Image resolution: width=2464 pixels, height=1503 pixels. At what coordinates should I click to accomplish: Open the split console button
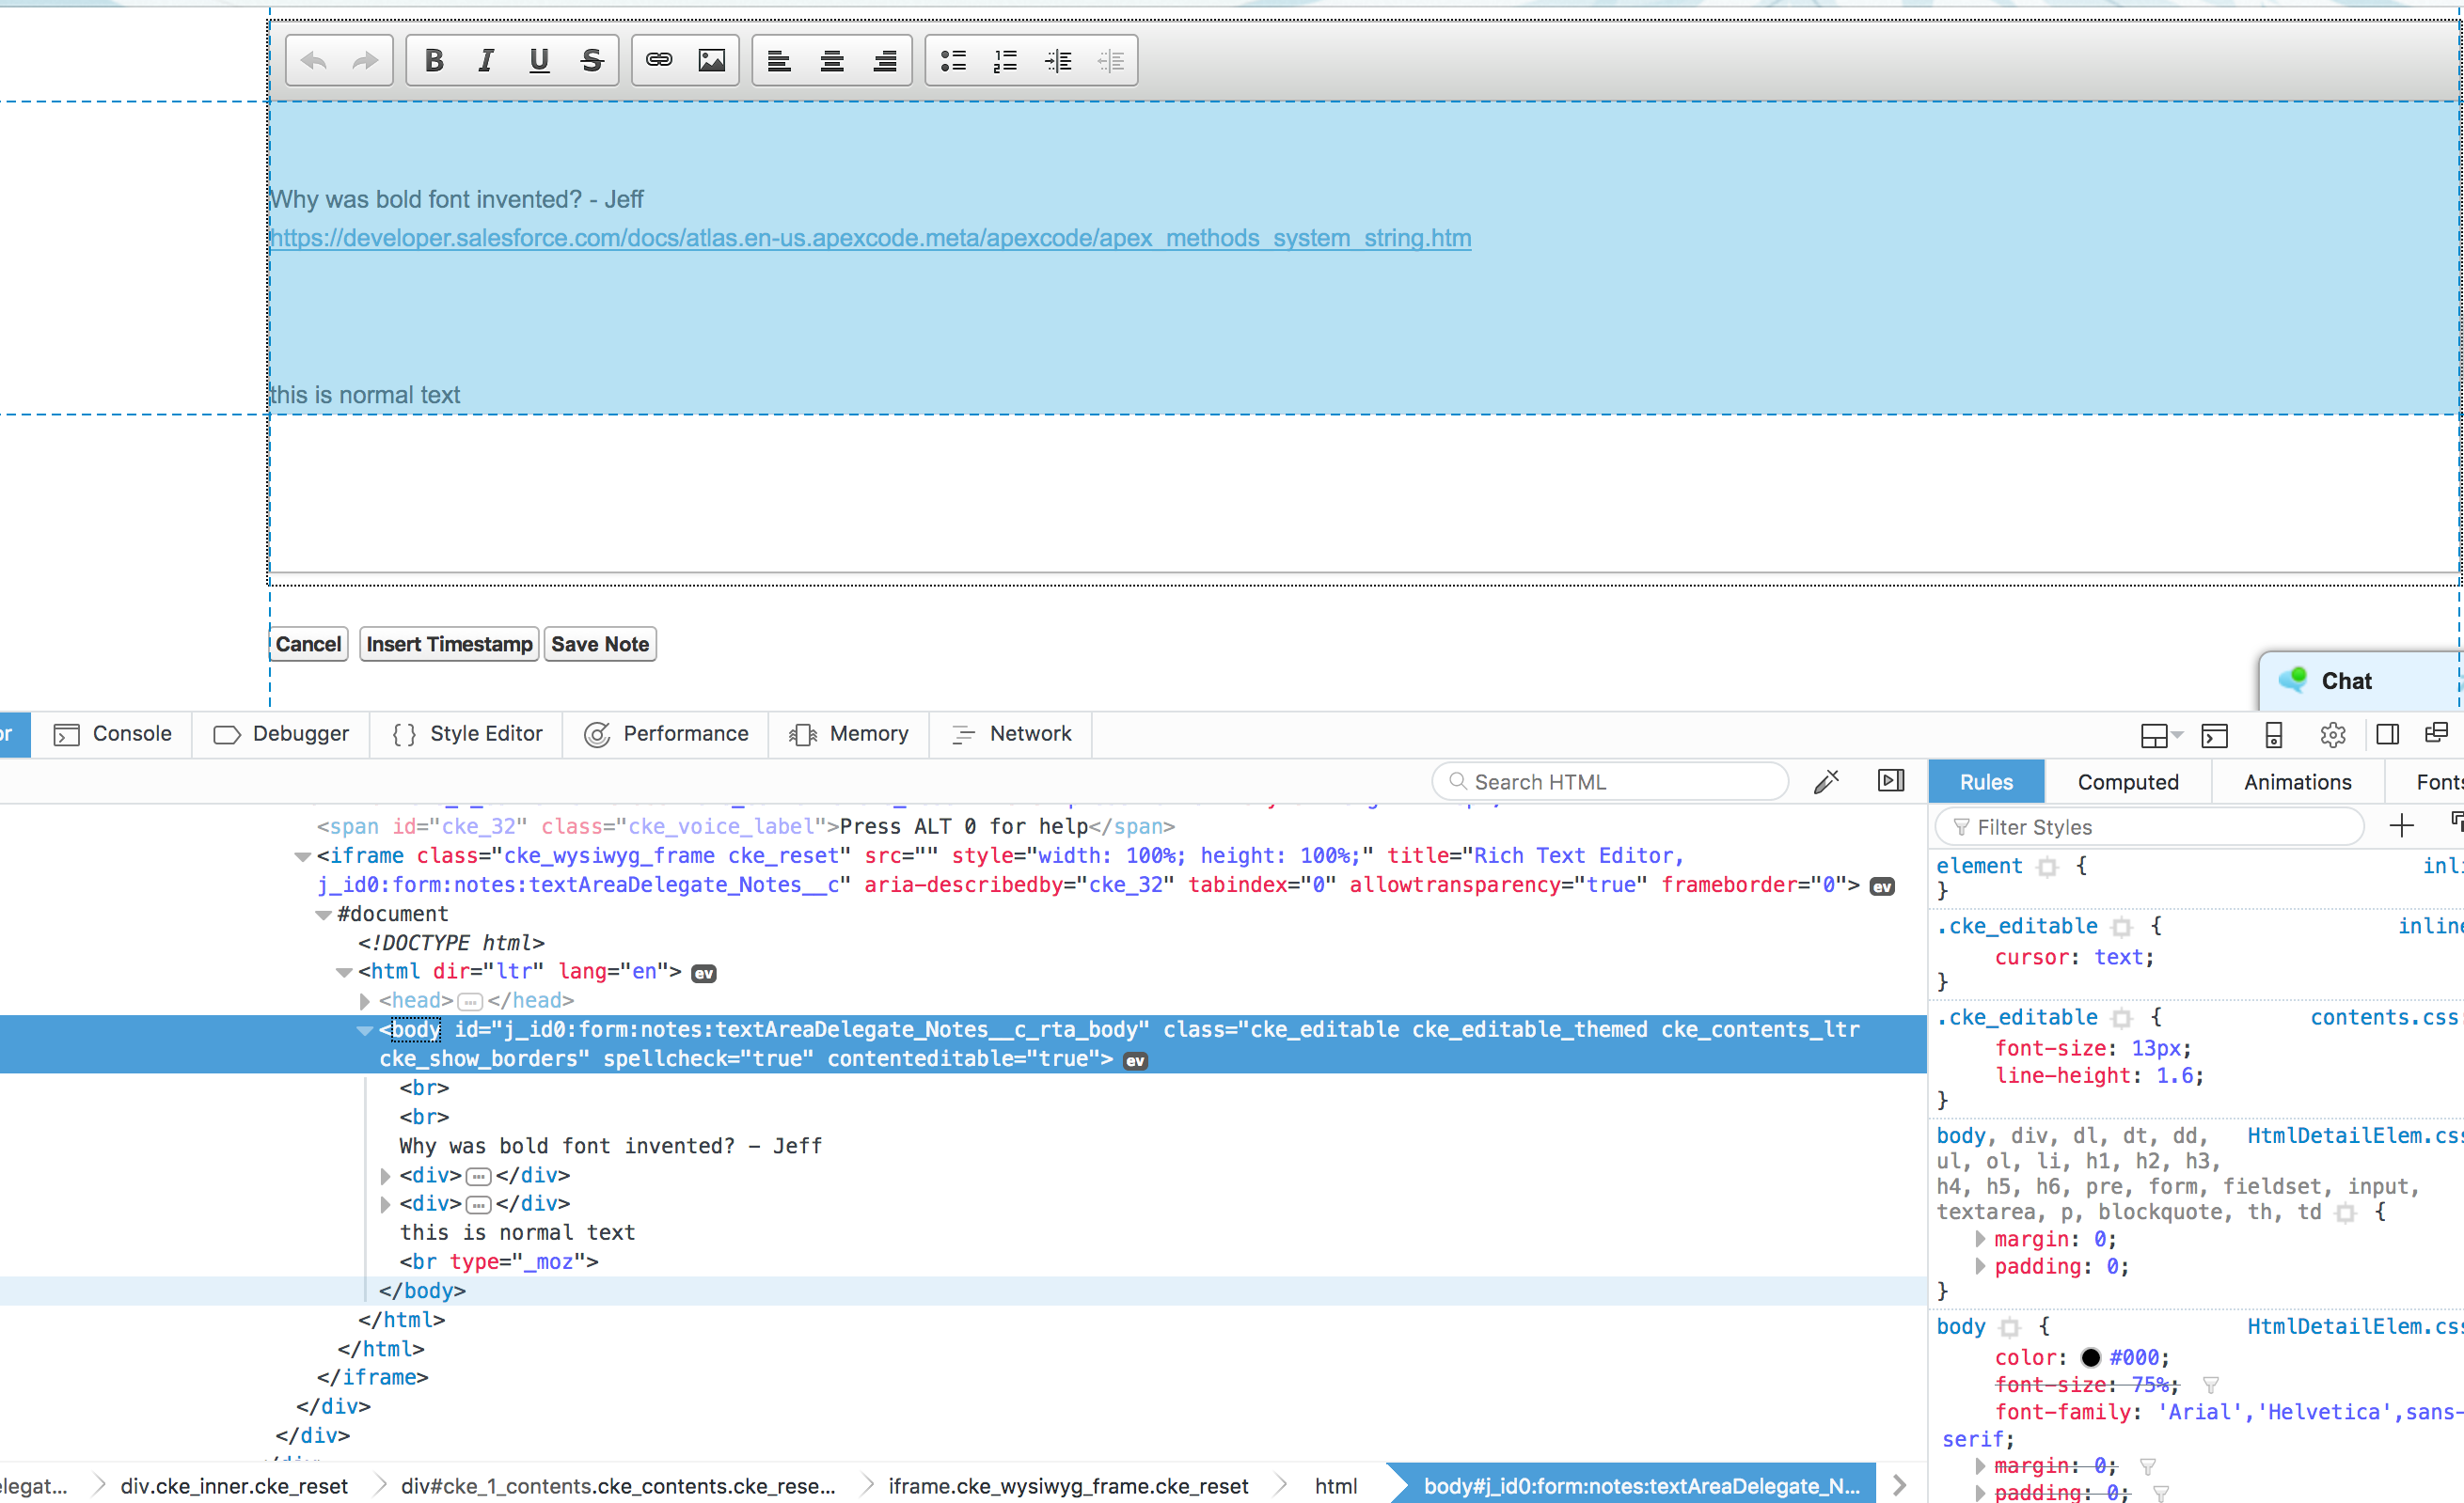click(2215, 735)
